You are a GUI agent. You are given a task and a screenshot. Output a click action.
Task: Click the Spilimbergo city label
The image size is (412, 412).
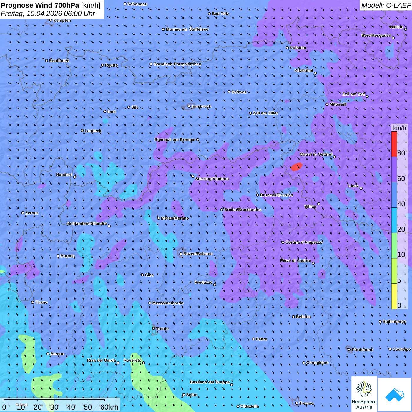tap(394, 321)
